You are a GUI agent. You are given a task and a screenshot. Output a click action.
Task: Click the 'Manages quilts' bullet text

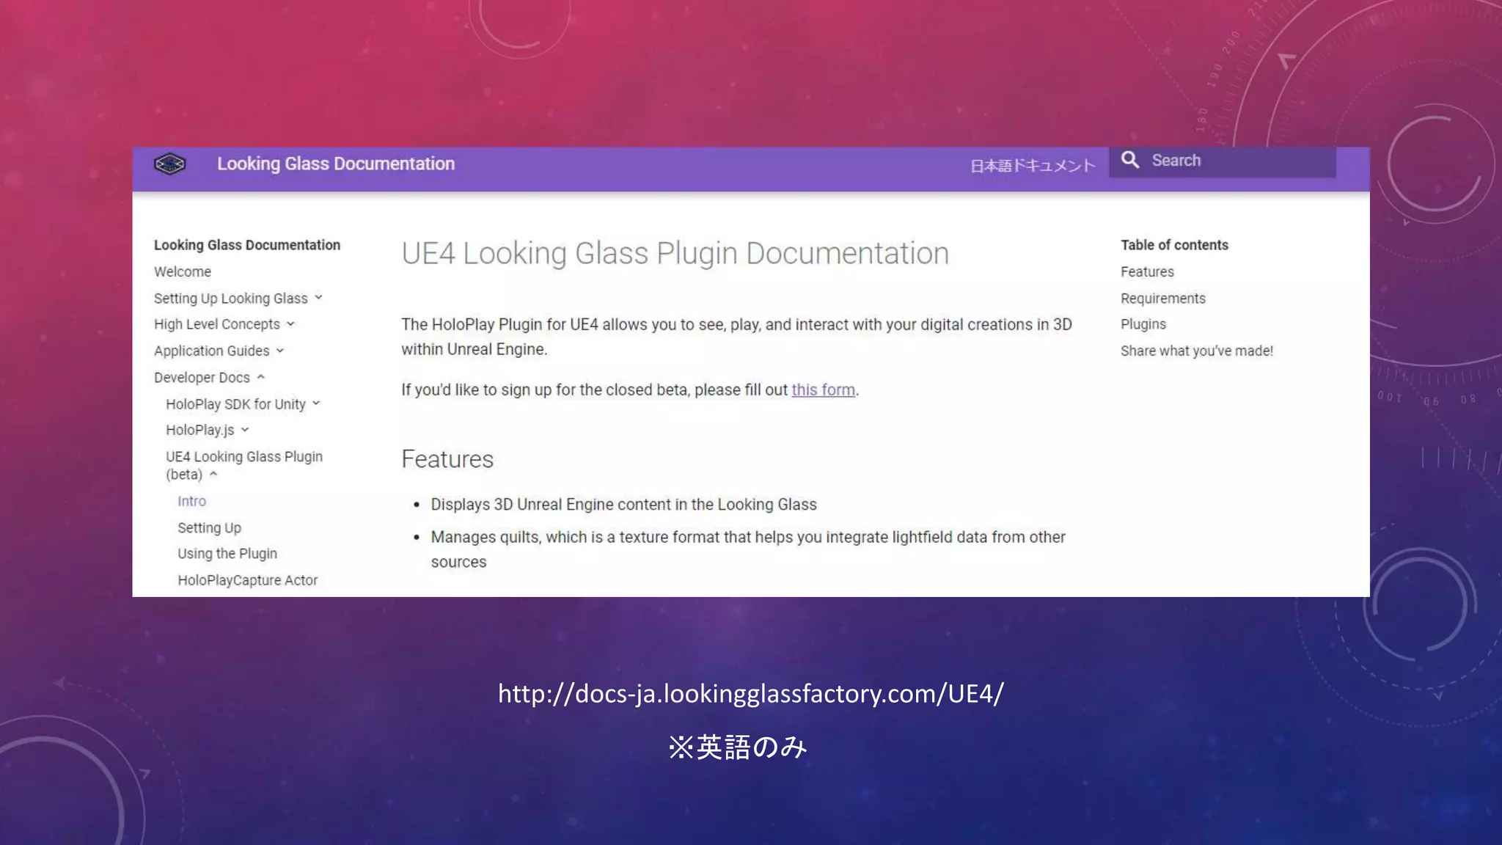click(748, 549)
